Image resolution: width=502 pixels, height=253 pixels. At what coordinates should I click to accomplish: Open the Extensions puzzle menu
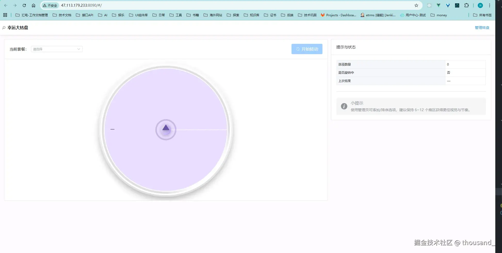(466, 5)
